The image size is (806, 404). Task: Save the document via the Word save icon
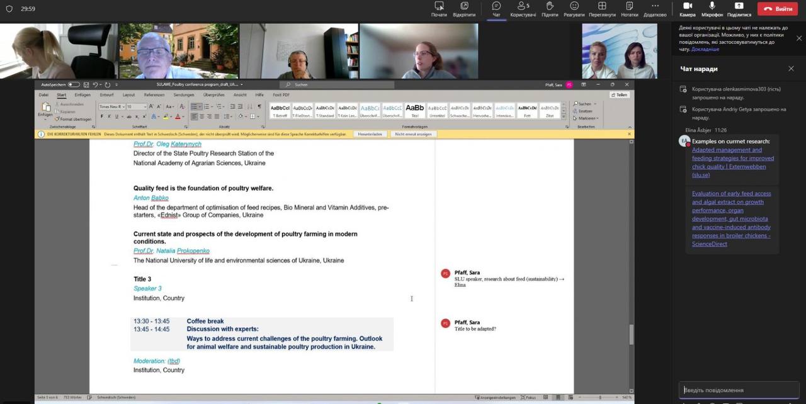click(x=86, y=84)
